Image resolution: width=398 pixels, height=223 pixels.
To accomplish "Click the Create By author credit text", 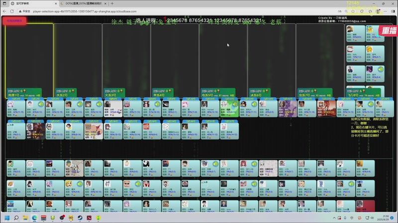I will (x=332, y=18).
